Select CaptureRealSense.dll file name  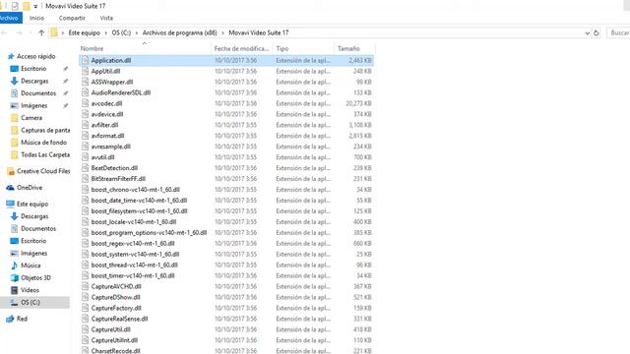pos(119,319)
